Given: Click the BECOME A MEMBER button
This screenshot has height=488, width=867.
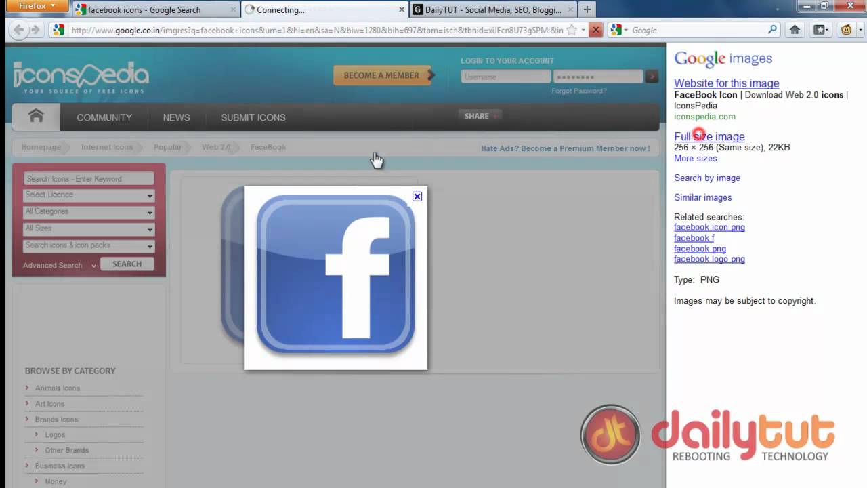Looking at the screenshot, I should coord(383,75).
